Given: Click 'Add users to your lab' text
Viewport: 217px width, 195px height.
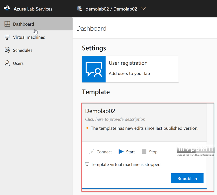Looking at the screenshot, I should (x=129, y=73).
